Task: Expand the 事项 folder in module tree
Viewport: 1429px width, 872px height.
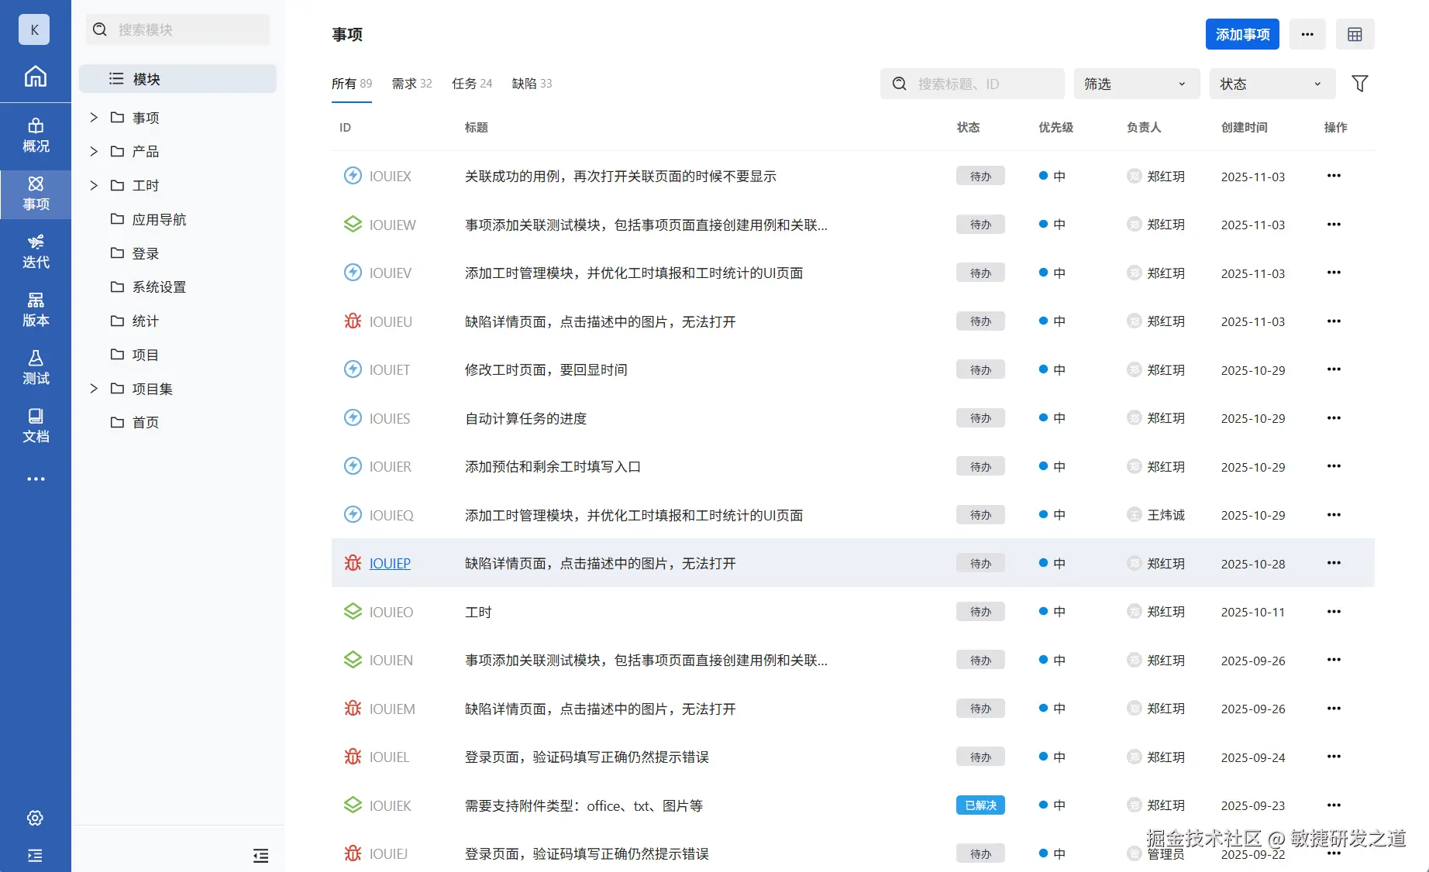Action: pos(94,118)
